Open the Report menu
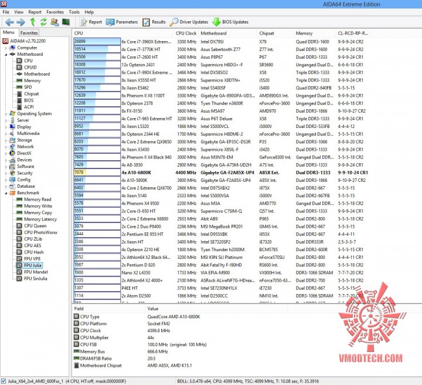The width and height of the screenshot is (422, 385). [35, 12]
